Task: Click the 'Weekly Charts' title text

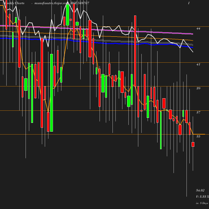Action: 14,3
